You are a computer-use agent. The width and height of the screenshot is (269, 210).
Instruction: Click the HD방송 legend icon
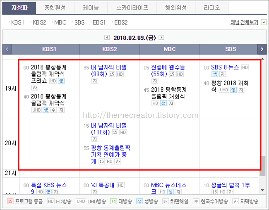(x=51, y=201)
